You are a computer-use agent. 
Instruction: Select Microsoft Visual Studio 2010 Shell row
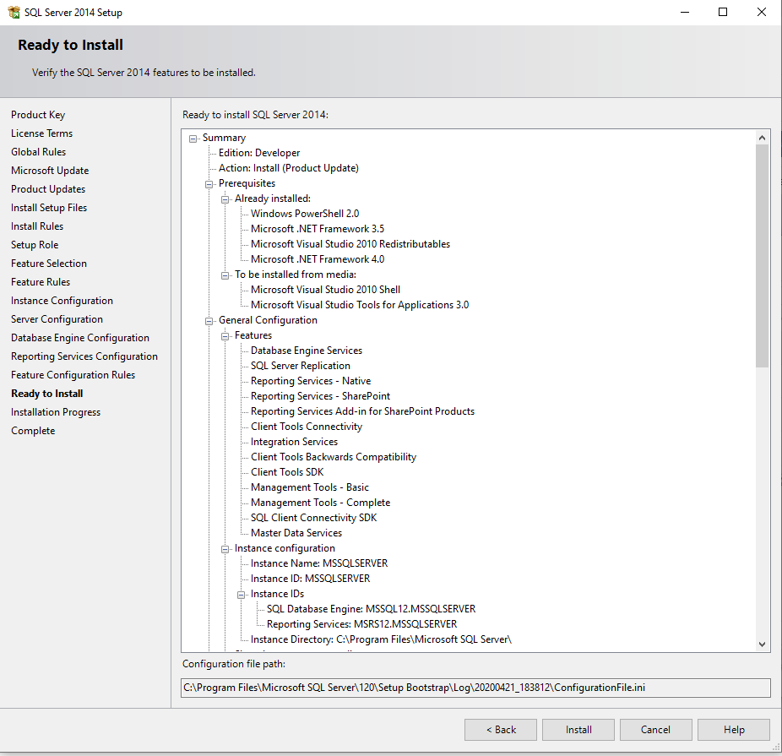tap(325, 290)
